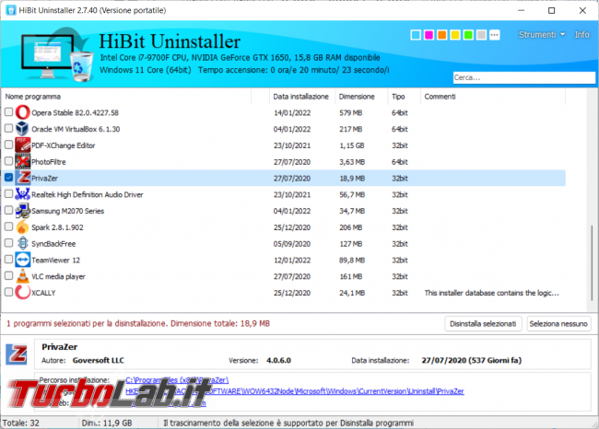
Task: Click SyncBackFree size 127 MB
Action: 351,244
